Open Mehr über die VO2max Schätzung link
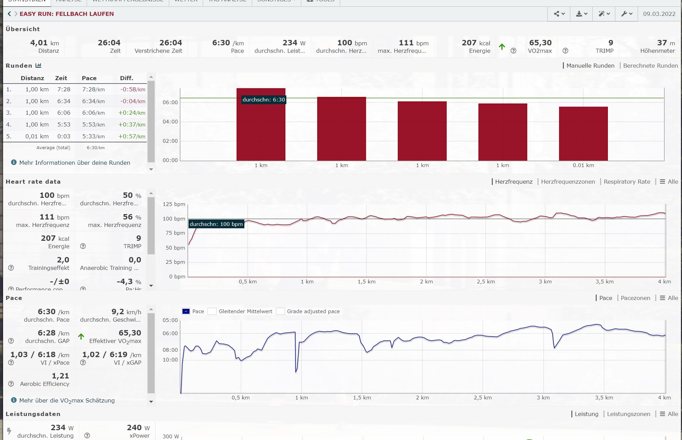The height and width of the screenshot is (440, 682). 67,400
